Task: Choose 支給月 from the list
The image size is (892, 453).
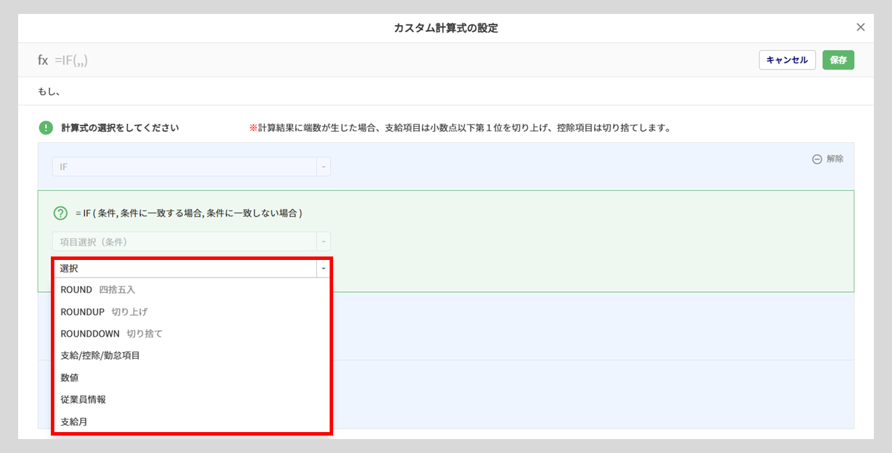Action: 192,422
